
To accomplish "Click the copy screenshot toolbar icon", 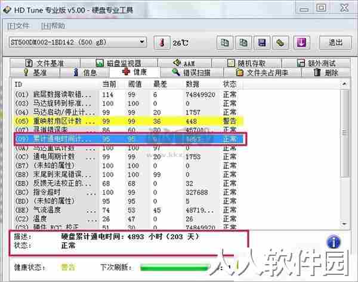I will [243, 43].
